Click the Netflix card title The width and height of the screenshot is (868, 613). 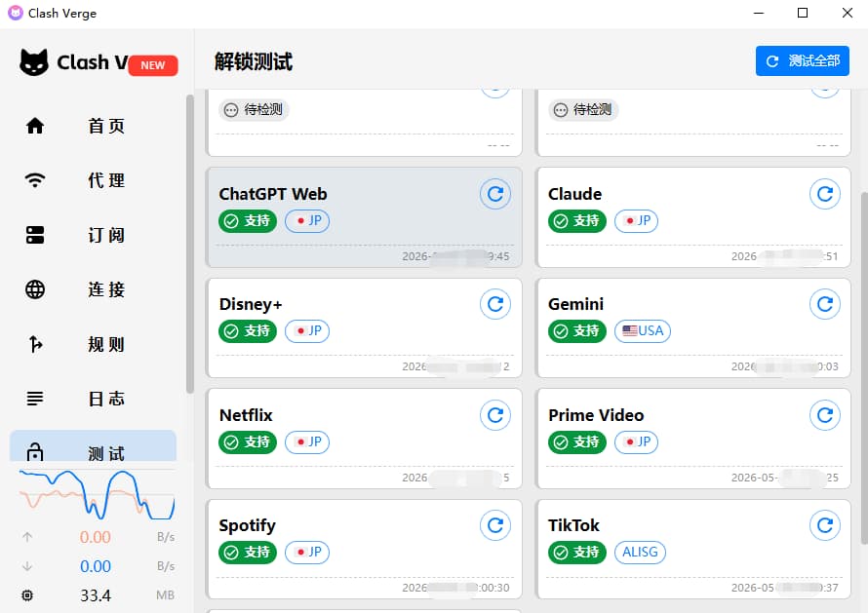click(246, 415)
